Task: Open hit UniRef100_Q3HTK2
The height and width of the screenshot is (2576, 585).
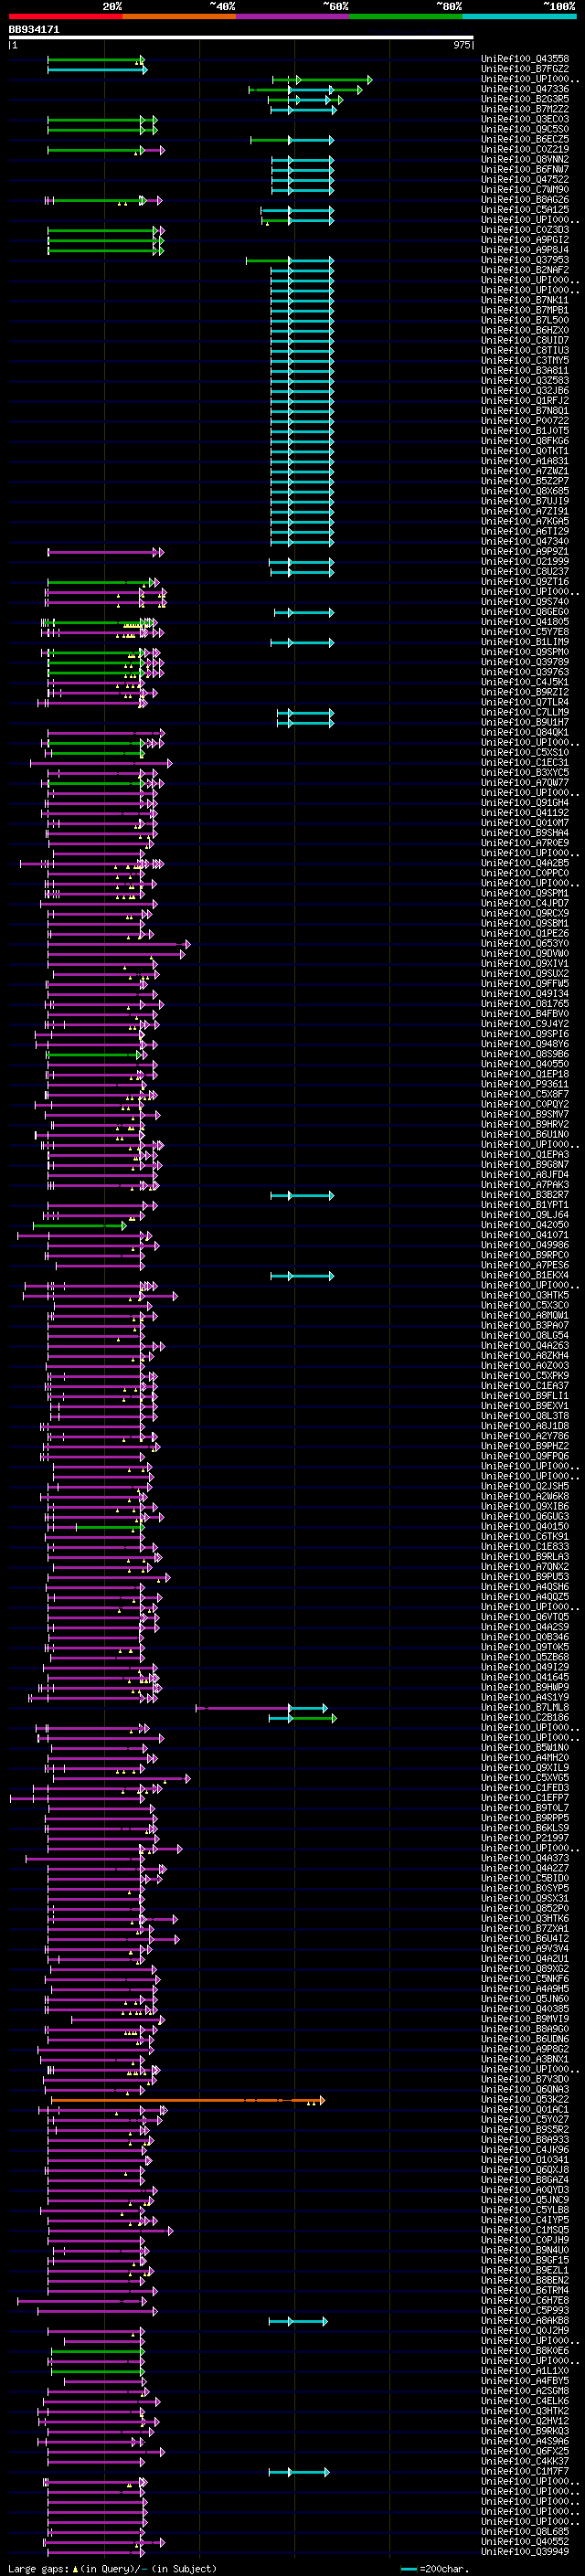Action: (525, 2411)
